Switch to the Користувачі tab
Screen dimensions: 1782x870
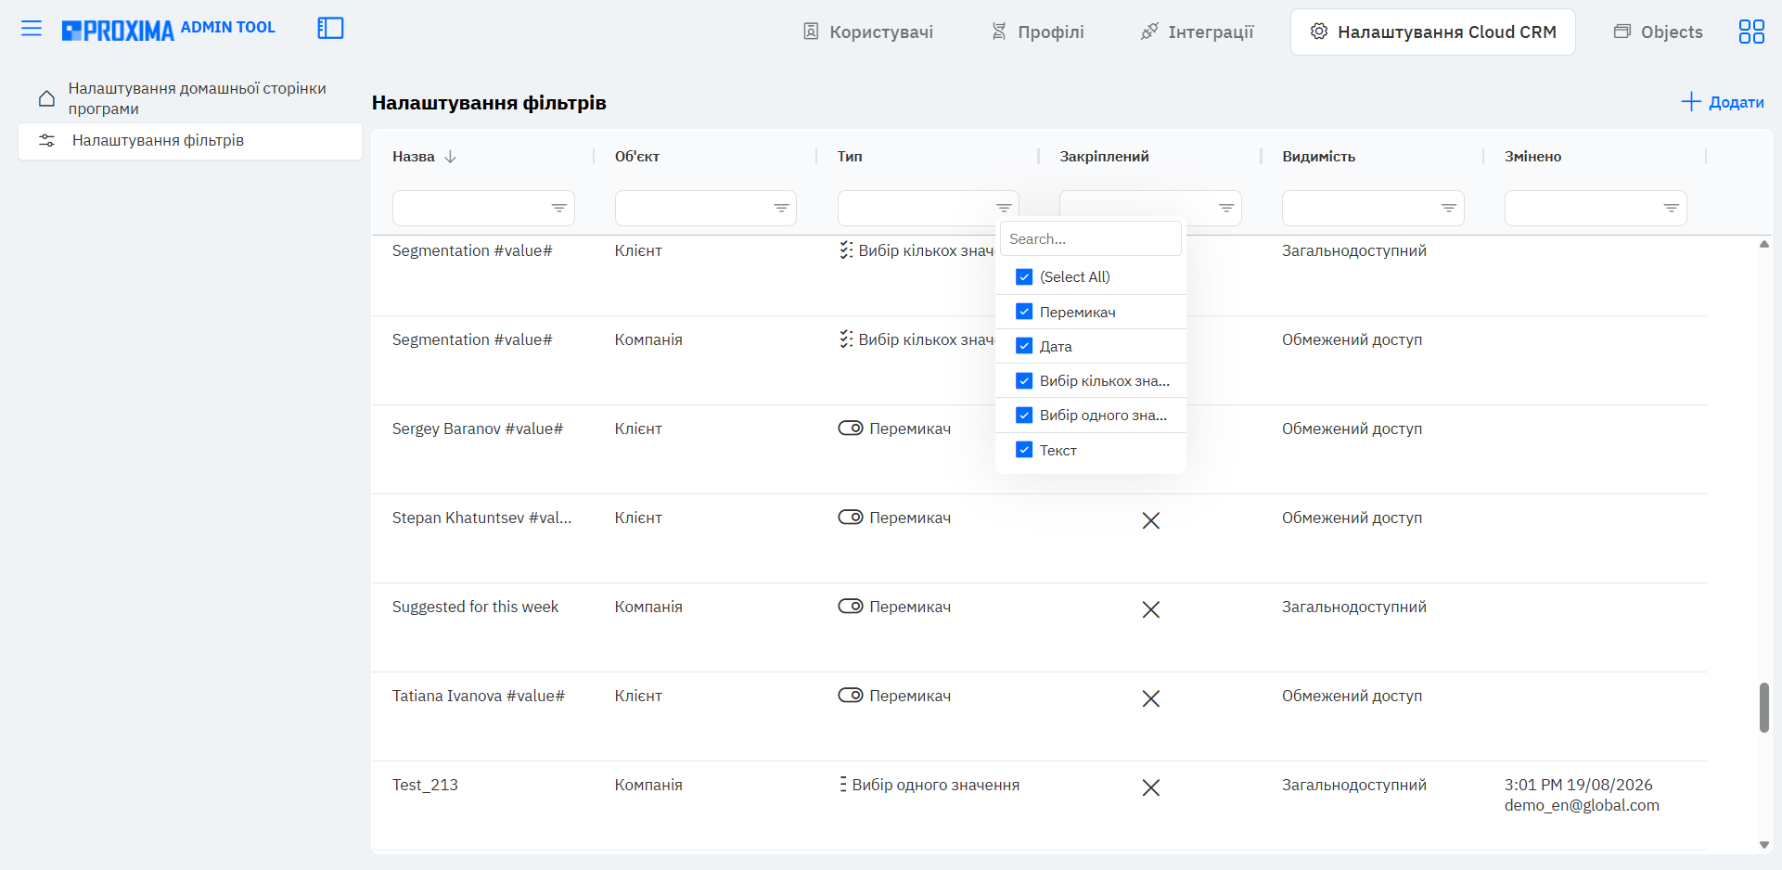(868, 32)
